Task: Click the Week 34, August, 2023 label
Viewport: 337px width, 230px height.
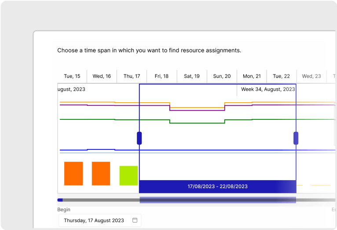Action: (x=268, y=89)
